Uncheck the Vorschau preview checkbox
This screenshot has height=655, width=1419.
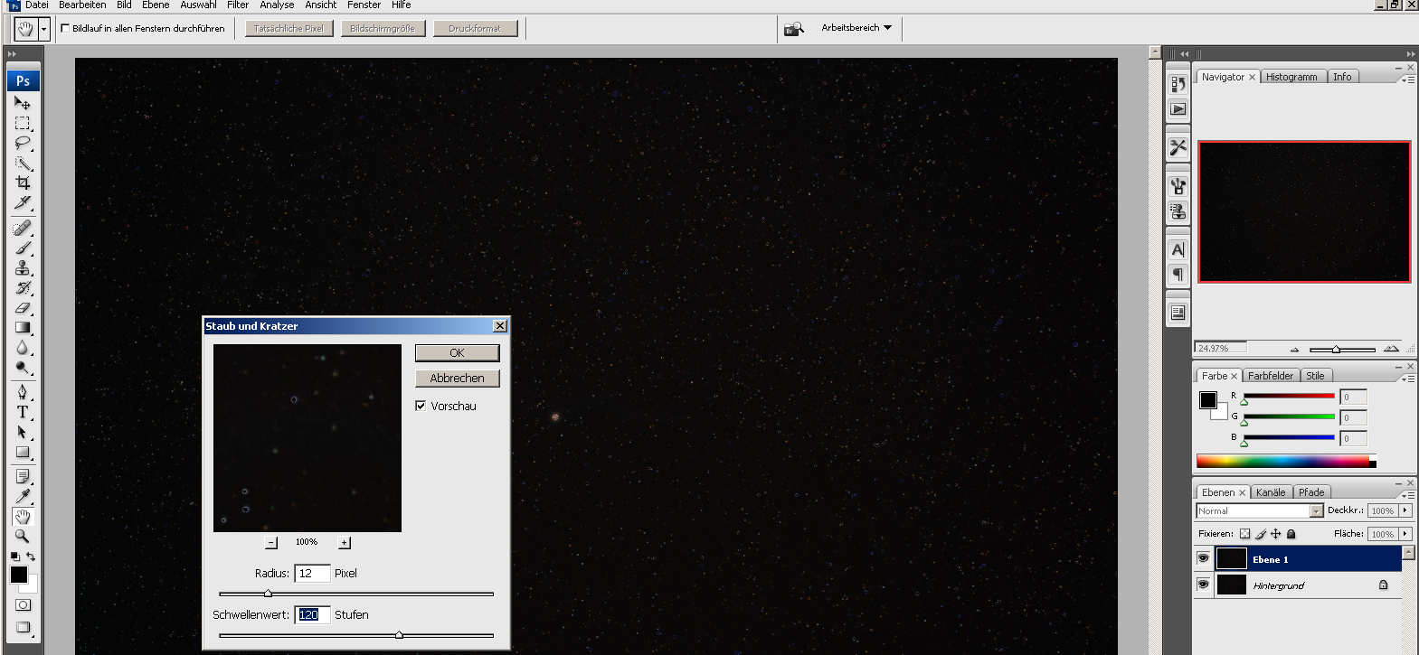tap(421, 406)
